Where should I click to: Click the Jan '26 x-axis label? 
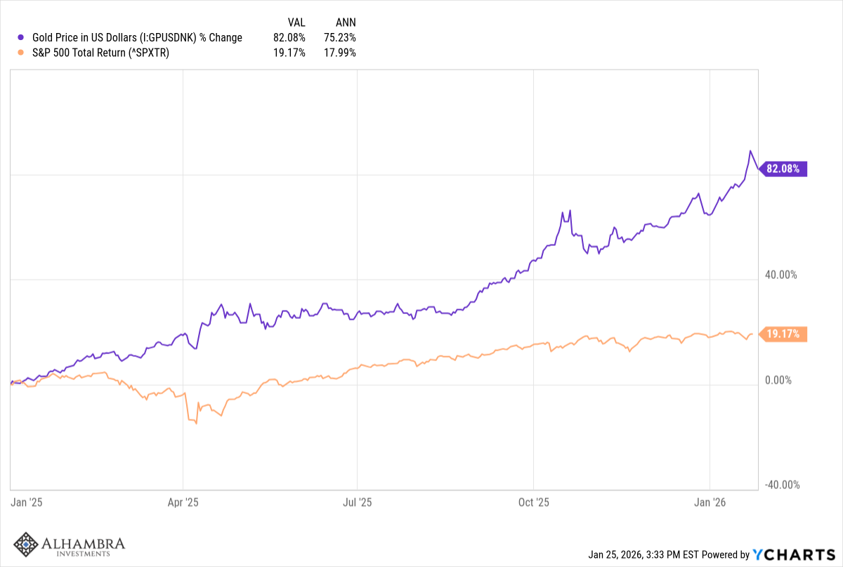pyautogui.click(x=710, y=502)
